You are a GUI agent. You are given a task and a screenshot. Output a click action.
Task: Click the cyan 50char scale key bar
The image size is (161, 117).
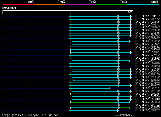[x=117, y=115]
